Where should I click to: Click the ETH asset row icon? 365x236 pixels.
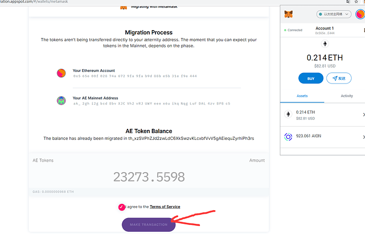(288, 114)
